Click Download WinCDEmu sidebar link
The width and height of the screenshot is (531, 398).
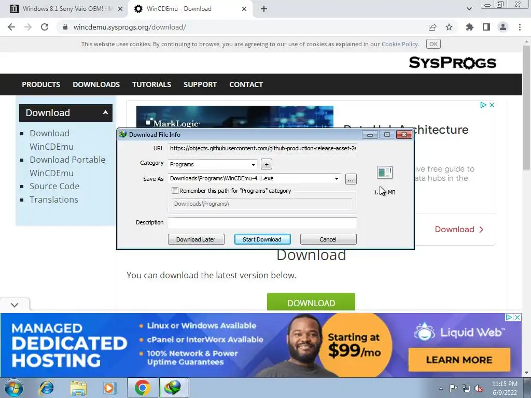tap(51, 140)
